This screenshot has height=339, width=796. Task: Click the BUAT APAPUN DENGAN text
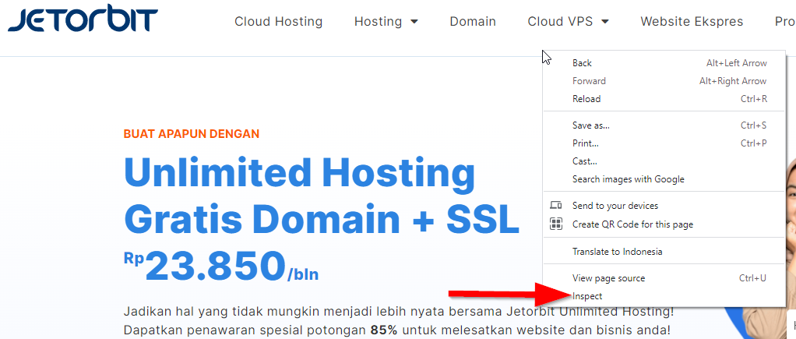coord(192,134)
